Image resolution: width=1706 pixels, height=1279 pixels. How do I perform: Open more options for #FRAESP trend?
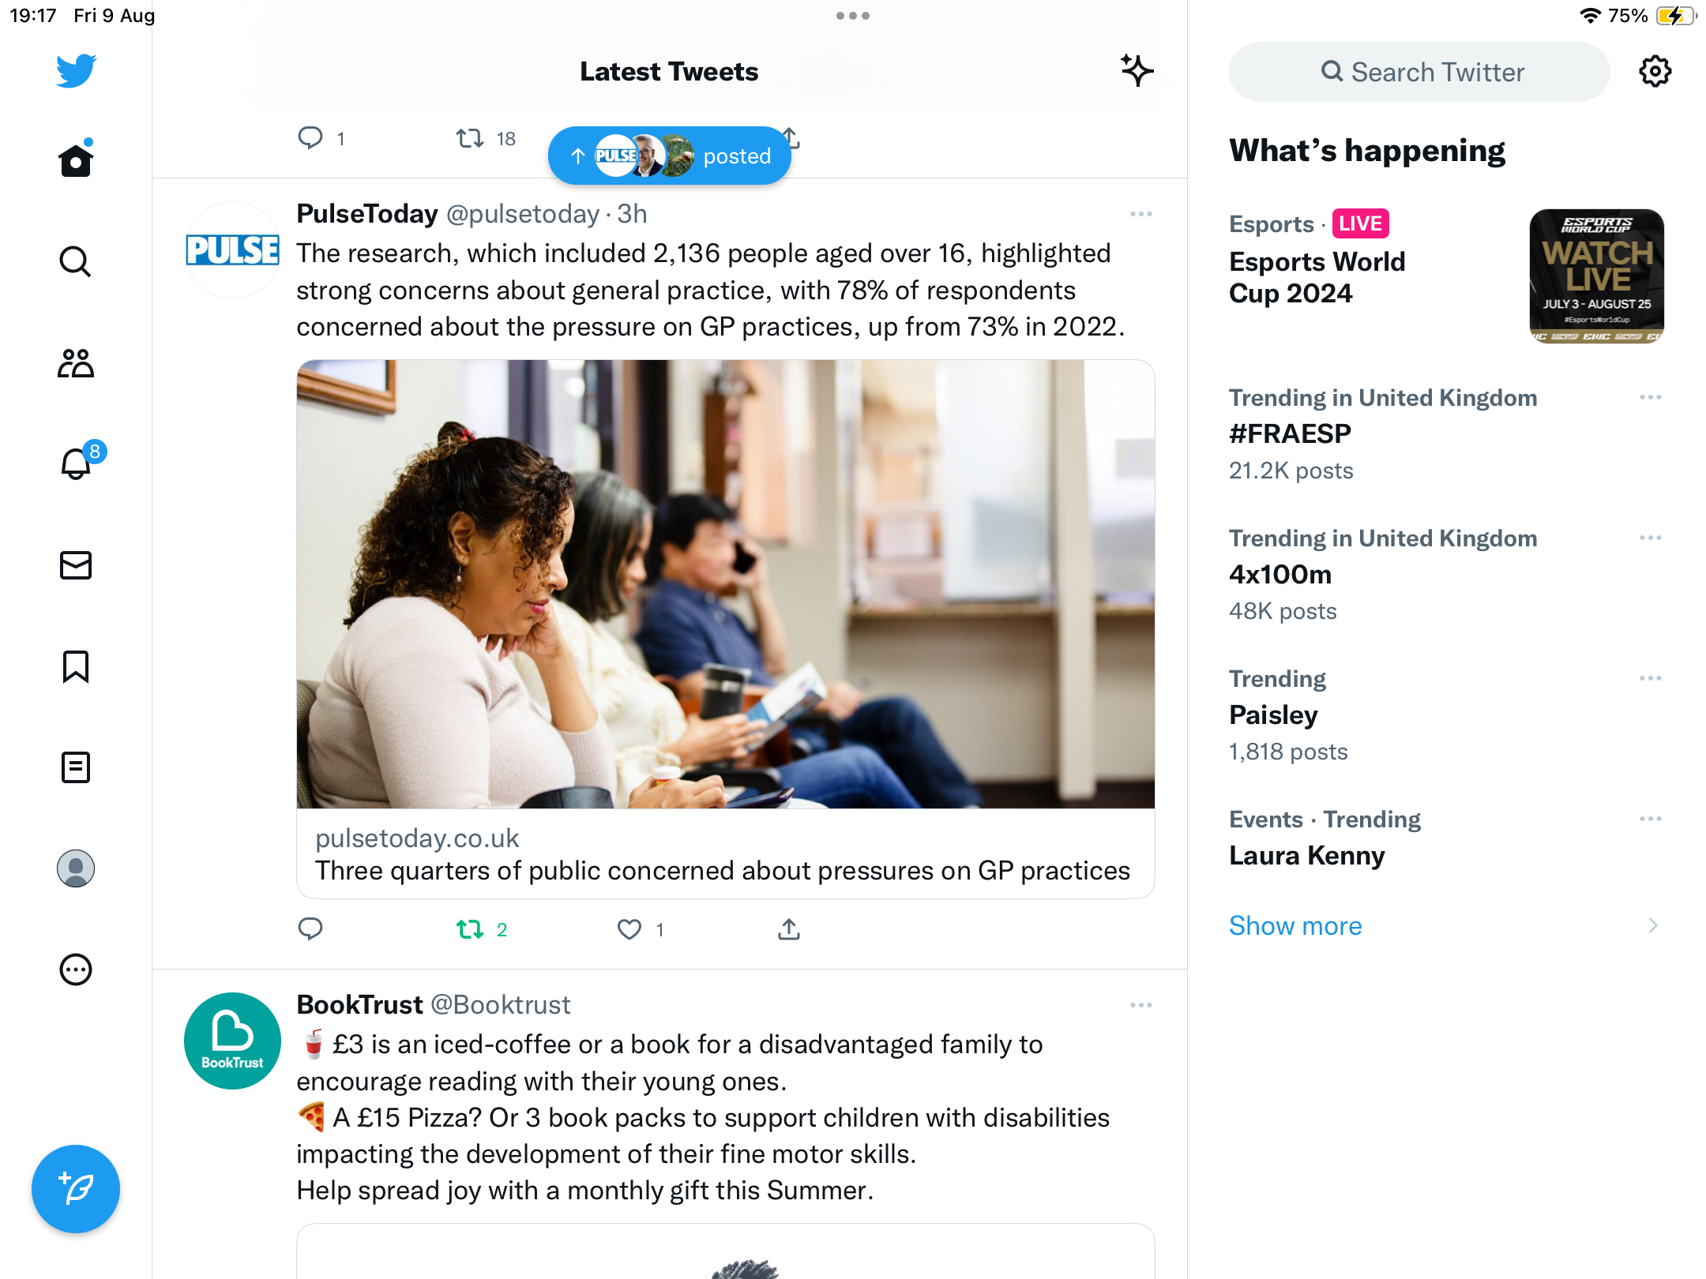1650,397
